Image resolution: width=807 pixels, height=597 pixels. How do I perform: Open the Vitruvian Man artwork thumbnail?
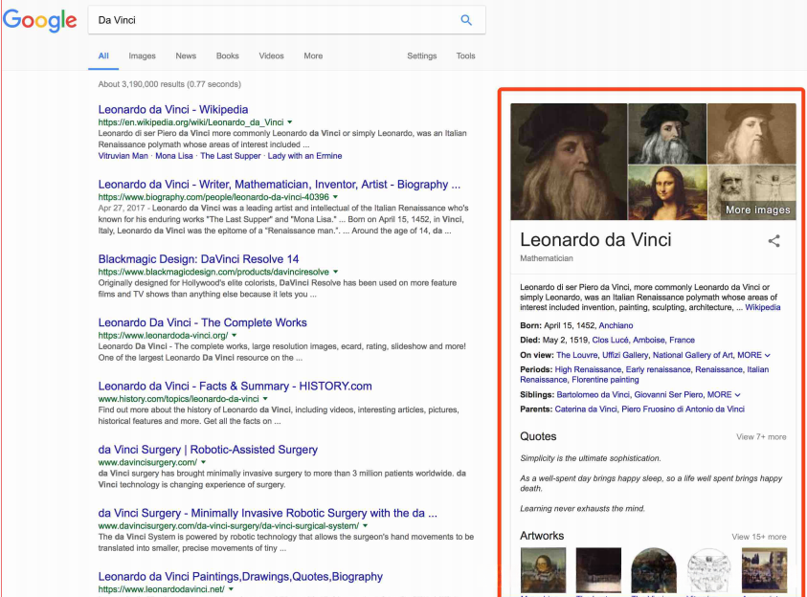pyautogui.click(x=710, y=570)
